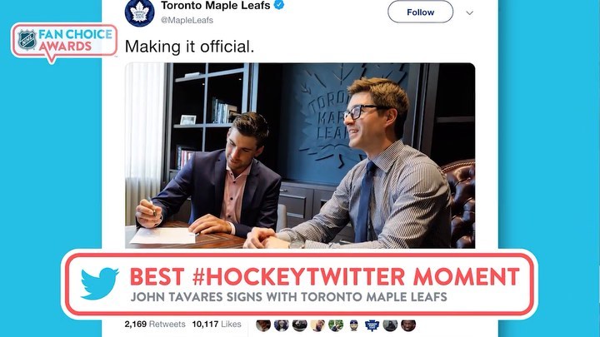View the 2,169 Retweets count
The height and width of the screenshot is (337, 600).
point(154,324)
